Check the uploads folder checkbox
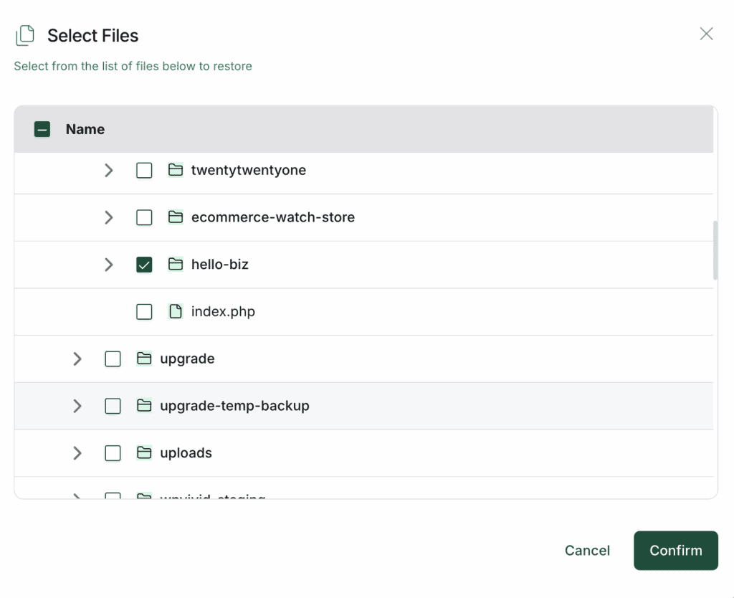The width and height of the screenshot is (734, 598). tap(113, 453)
